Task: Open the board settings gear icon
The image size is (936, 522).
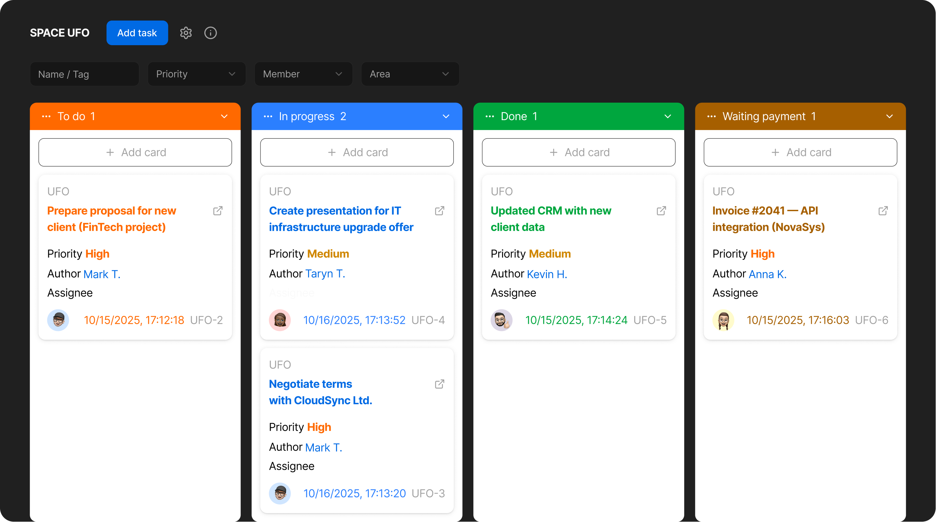Action: [186, 33]
